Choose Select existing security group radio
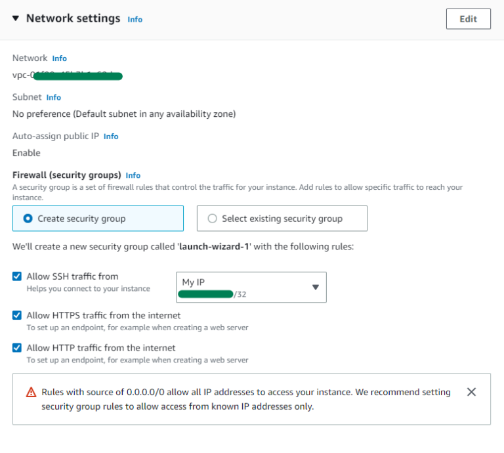The height and width of the screenshot is (453, 504). click(x=282, y=219)
